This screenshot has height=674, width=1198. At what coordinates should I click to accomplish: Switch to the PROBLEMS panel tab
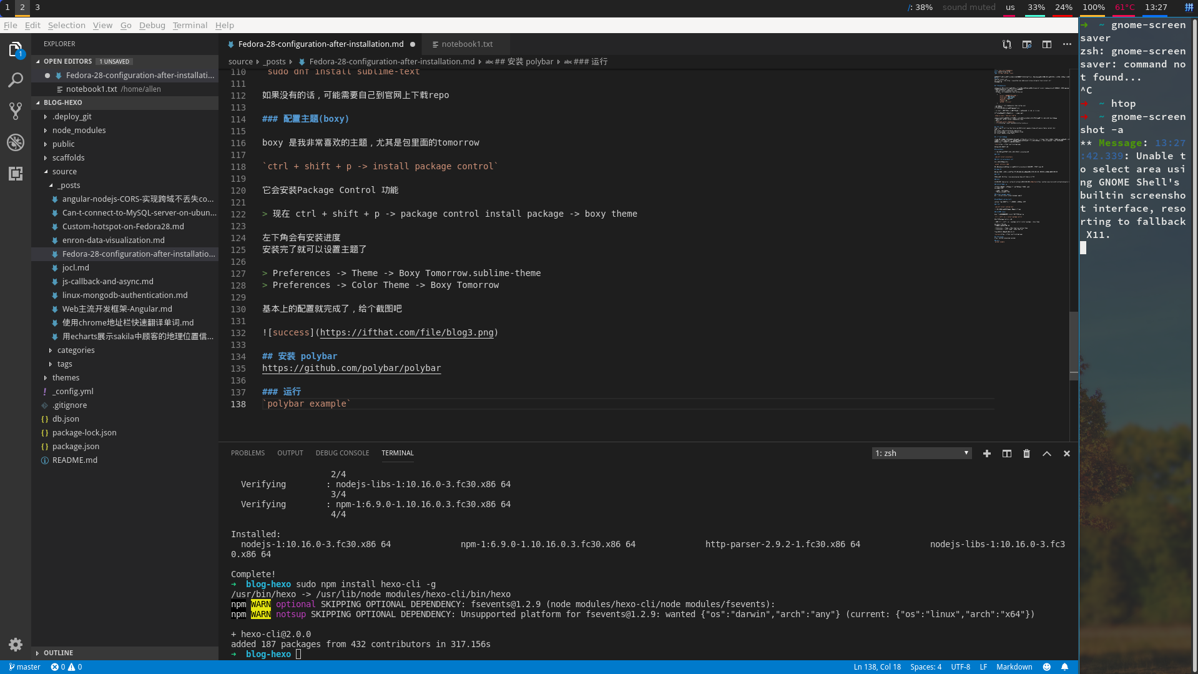[x=247, y=453]
